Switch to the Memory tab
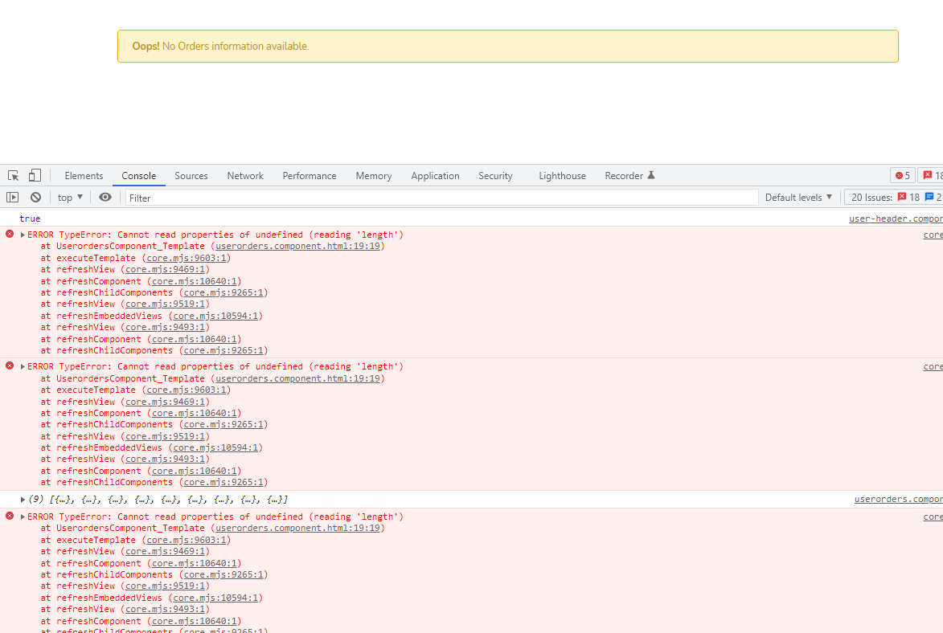The width and height of the screenshot is (943, 633). pos(374,176)
